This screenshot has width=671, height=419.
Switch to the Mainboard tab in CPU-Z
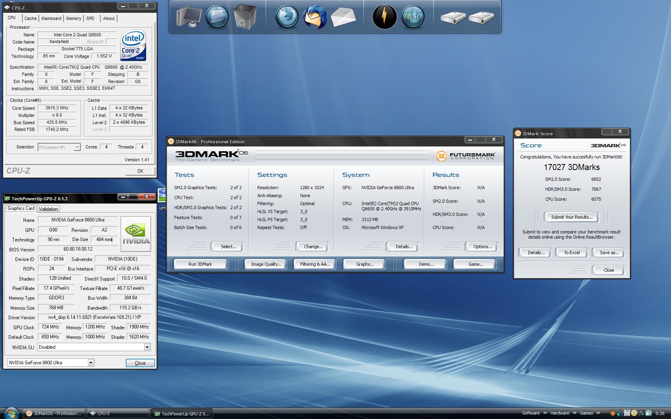coord(52,18)
